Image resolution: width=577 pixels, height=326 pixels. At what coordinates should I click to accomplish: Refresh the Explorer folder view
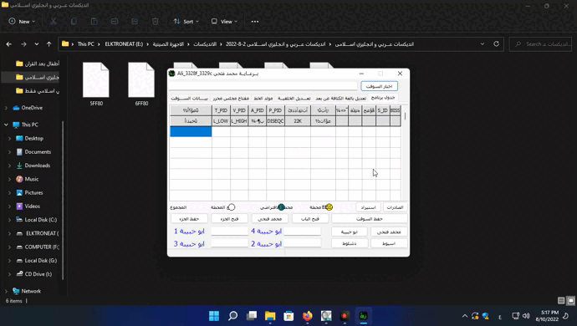coord(496,43)
